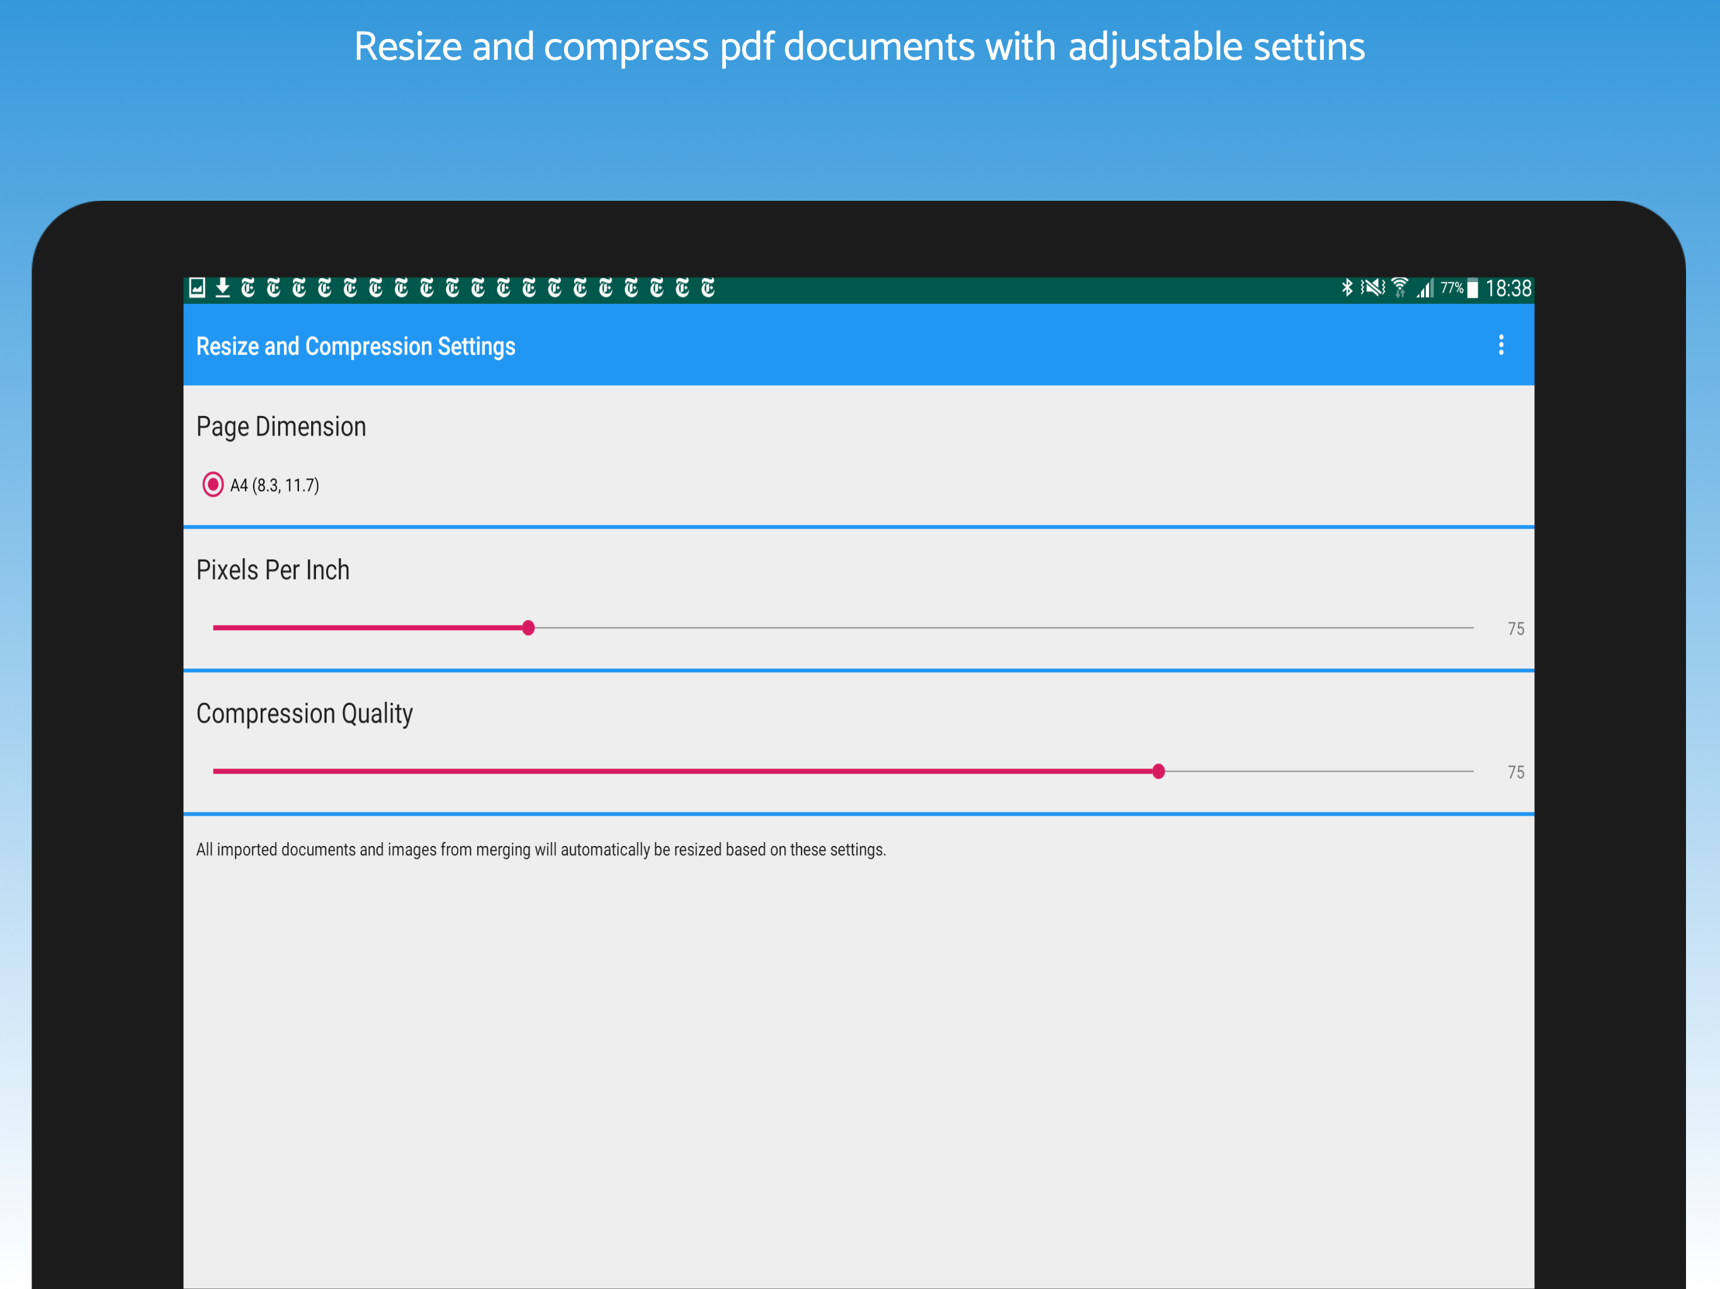Tap the download notification icon
Screen dimensions: 1720x1289
pyautogui.click(x=222, y=288)
